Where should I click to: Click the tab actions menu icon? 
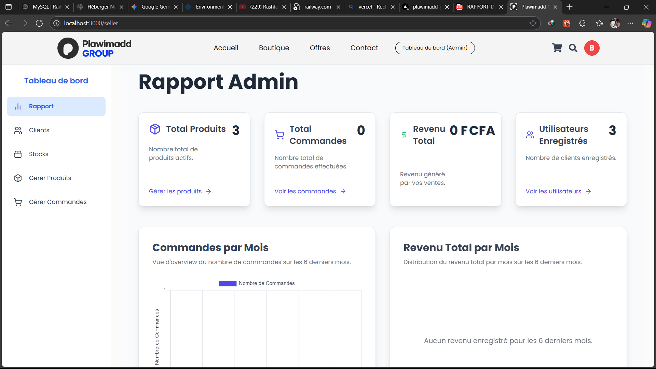9,7
